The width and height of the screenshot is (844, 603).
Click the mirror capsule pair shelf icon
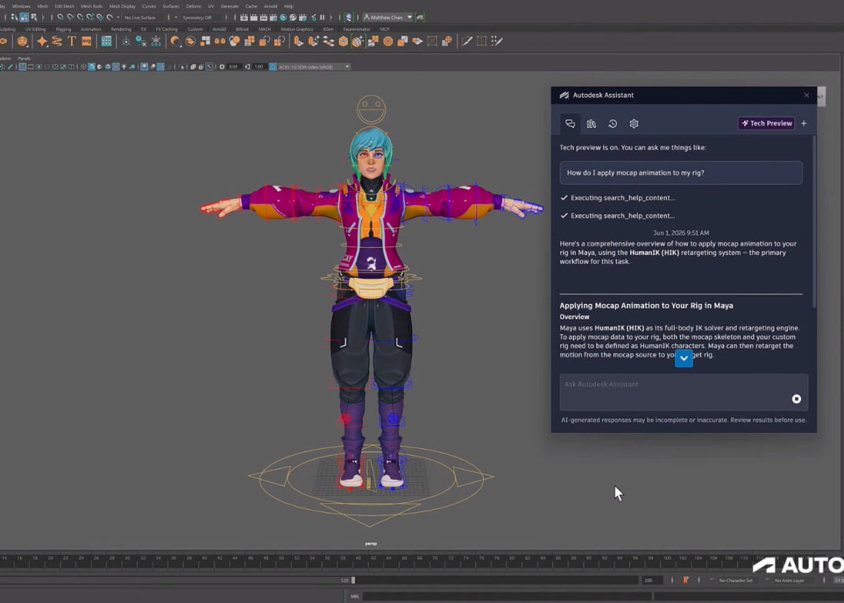pos(220,41)
